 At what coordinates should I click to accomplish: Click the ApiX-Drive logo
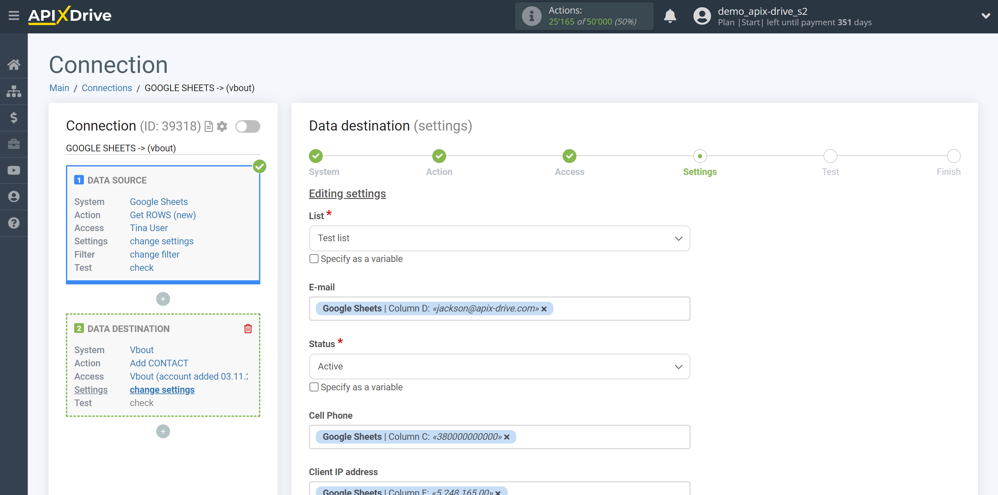click(70, 15)
